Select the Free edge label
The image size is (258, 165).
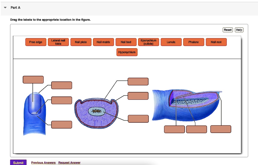pyautogui.click(x=36, y=42)
